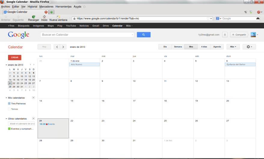Click the 1y2tres@gmail.com account text

(x=209, y=35)
